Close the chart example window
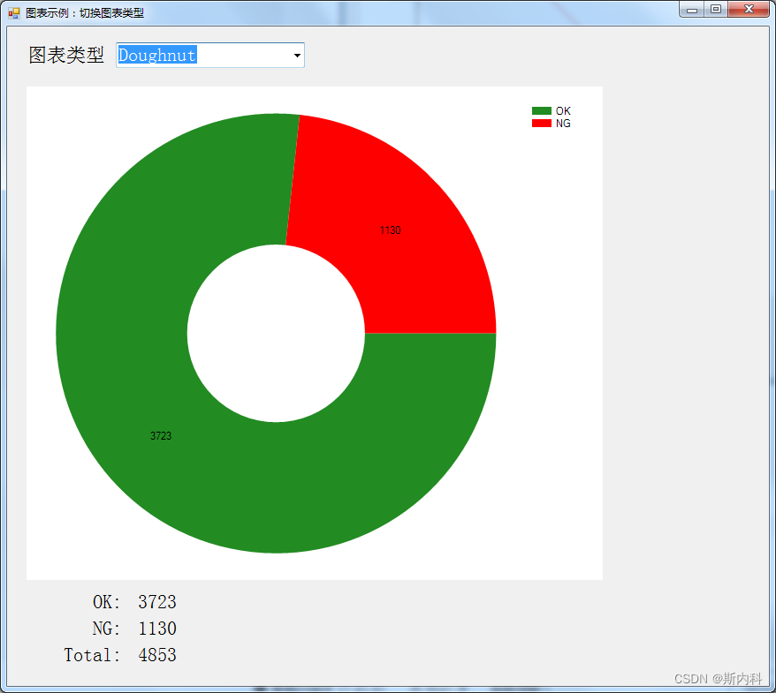 (749, 10)
